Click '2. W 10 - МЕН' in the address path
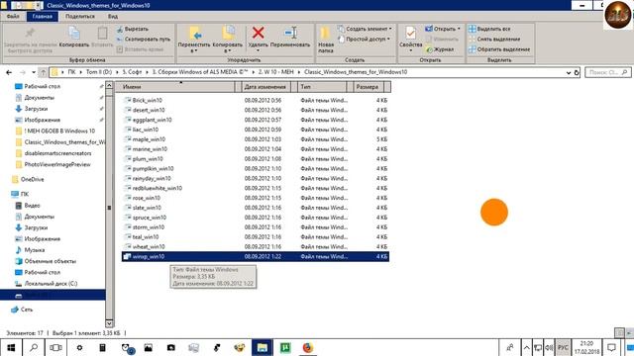634x356 pixels. click(x=275, y=72)
